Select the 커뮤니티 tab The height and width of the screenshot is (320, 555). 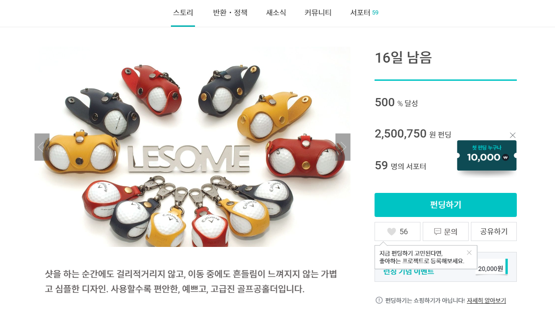[x=318, y=13]
